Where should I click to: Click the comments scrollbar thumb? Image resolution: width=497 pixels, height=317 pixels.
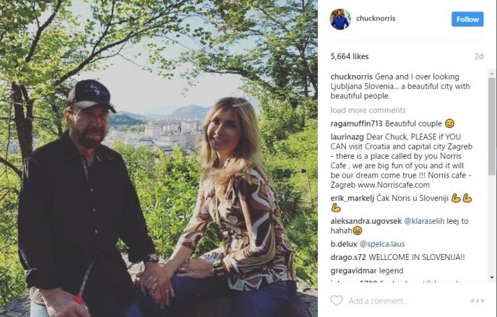(492, 126)
